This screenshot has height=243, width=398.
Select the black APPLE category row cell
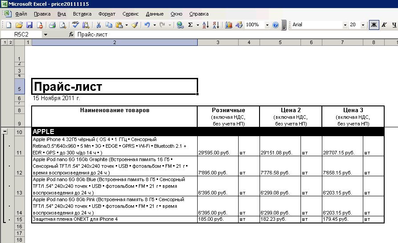(x=114, y=132)
